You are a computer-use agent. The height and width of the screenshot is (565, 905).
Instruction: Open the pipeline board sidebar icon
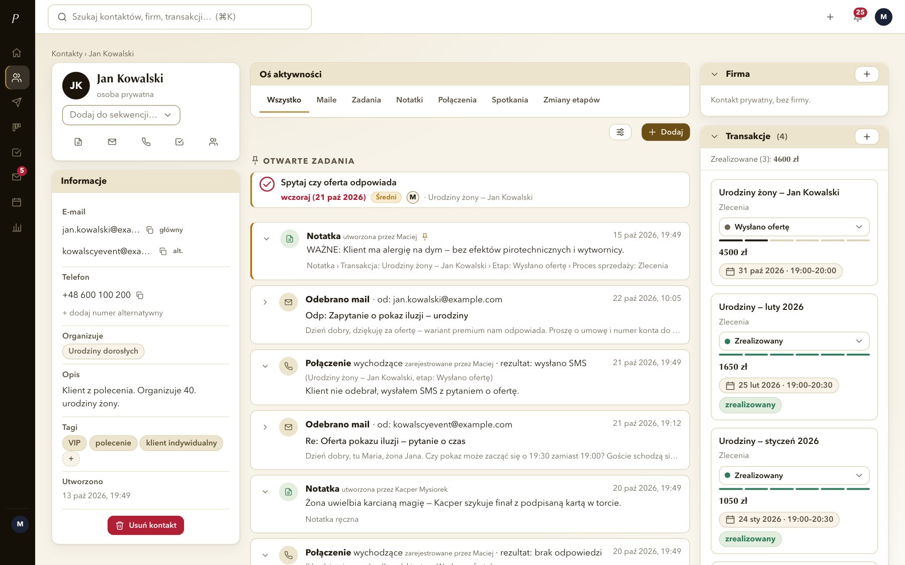(x=17, y=127)
